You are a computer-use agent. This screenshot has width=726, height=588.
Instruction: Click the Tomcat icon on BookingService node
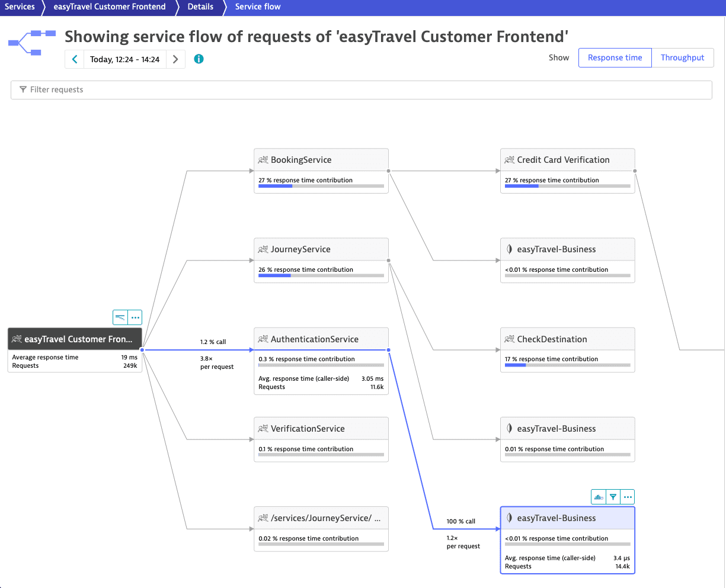pyautogui.click(x=263, y=160)
